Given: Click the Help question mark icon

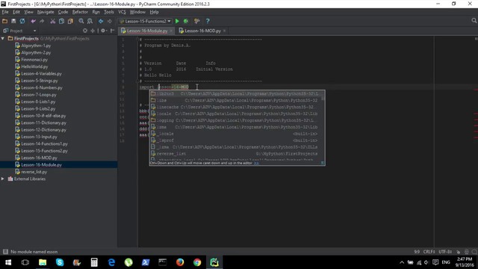Looking at the screenshot, I should pos(208,22).
